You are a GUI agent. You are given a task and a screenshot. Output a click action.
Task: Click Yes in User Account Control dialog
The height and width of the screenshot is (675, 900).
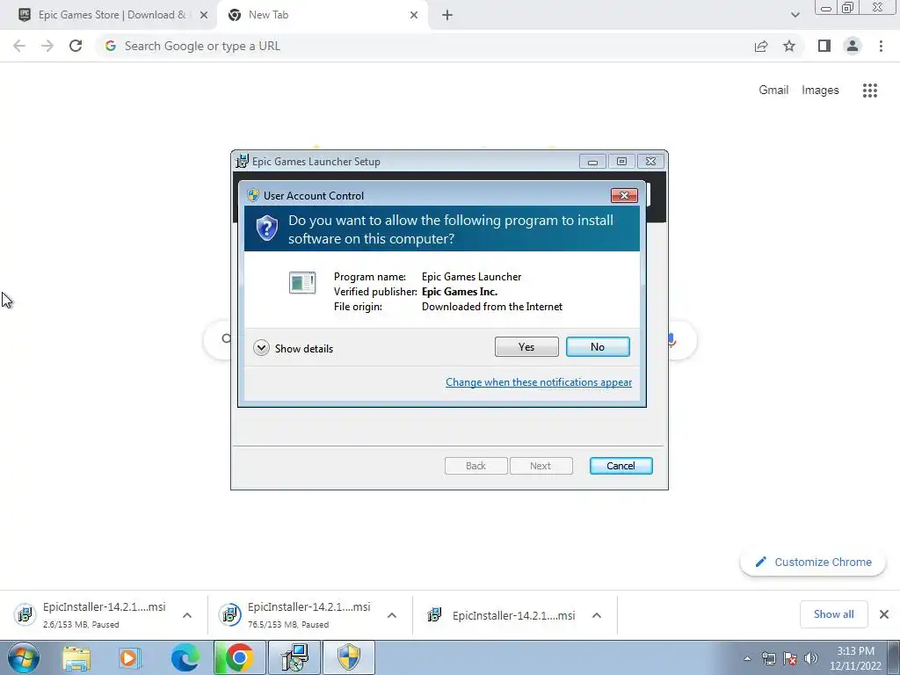(x=526, y=346)
